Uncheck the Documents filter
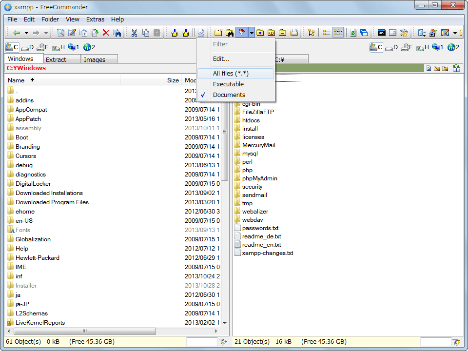The height and width of the screenshot is (351, 468). (236, 95)
